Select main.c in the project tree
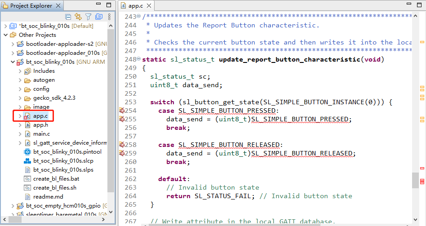 point(41,133)
